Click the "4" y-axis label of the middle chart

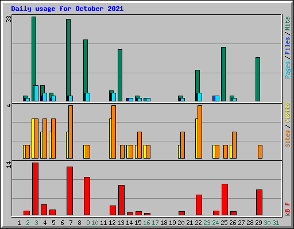coord(9,105)
